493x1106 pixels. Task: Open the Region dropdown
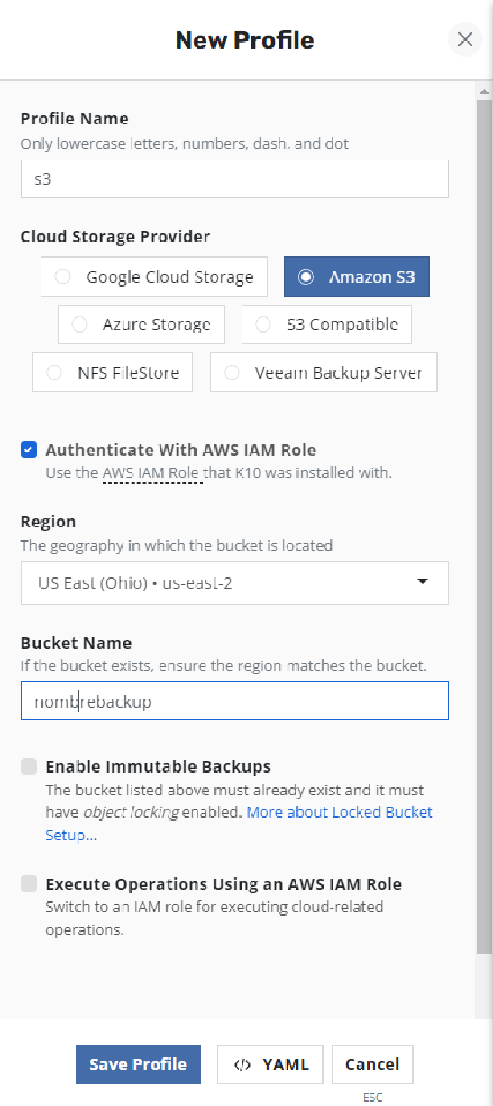click(235, 583)
